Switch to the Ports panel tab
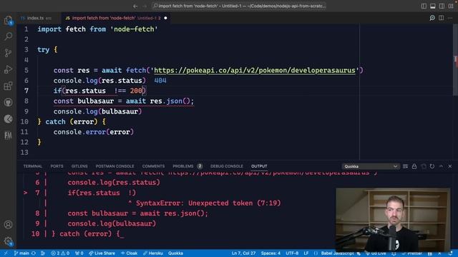The height and width of the screenshot is (257, 458). point(57,166)
